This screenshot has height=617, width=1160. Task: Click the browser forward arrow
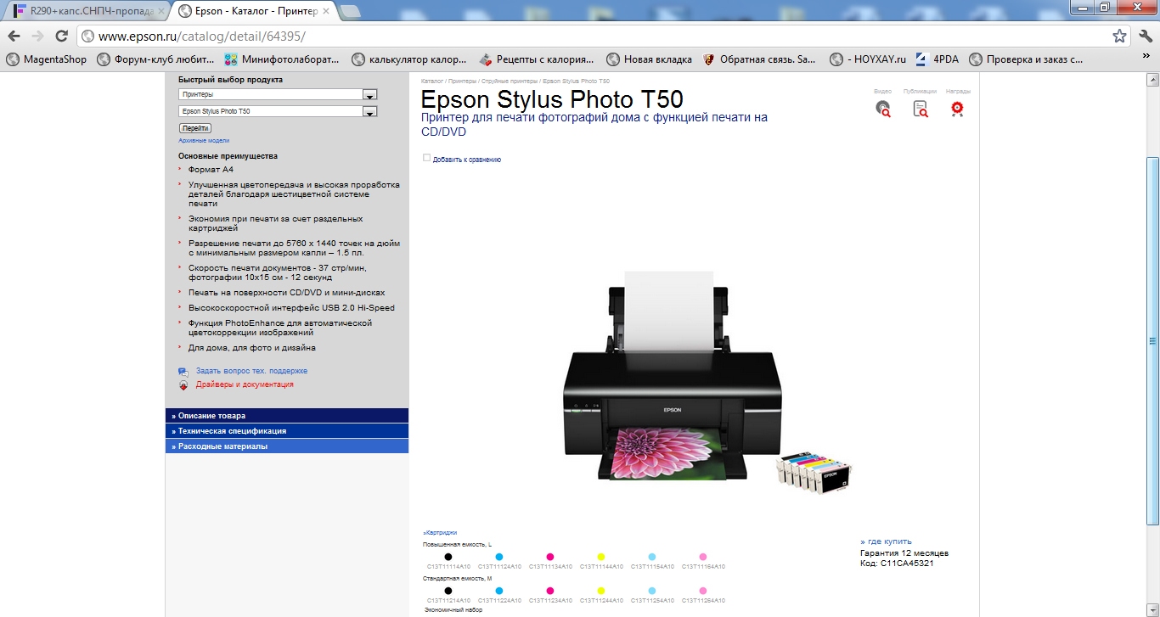tap(37, 36)
